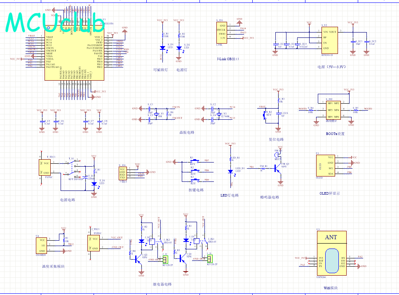Select the K2 KEY push button
399x295 pixels.
(195, 170)
